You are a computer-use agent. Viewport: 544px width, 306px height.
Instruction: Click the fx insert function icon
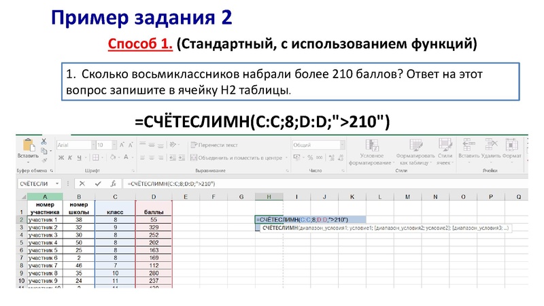click(x=113, y=184)
